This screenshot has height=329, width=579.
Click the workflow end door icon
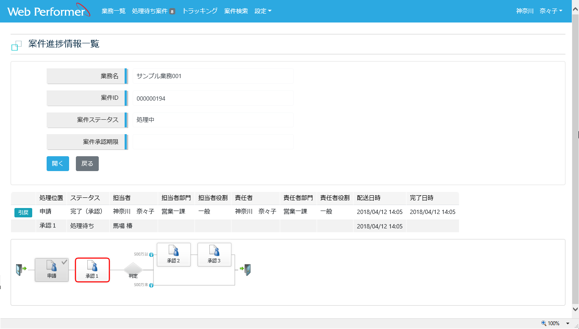[x=247, y=270]
